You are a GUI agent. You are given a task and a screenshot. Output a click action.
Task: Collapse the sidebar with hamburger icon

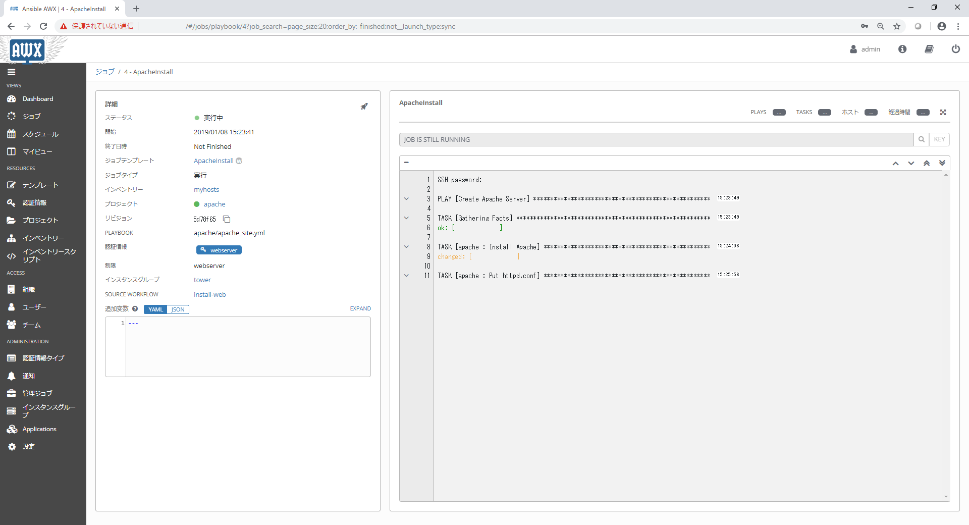click(11, 72)
